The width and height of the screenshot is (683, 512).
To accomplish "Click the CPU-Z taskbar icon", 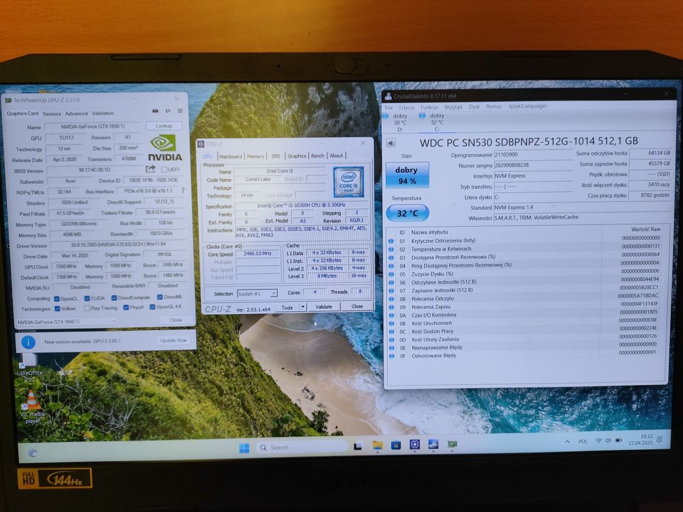I will (x=415, y=445).
